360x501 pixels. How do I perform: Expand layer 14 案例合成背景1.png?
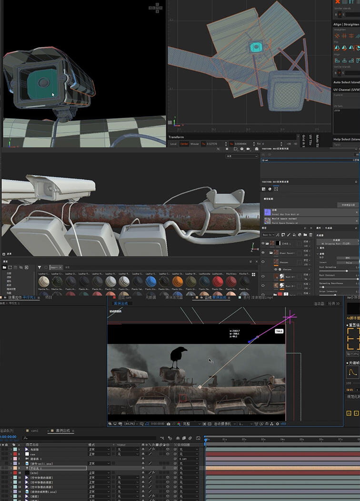(11, 492)
